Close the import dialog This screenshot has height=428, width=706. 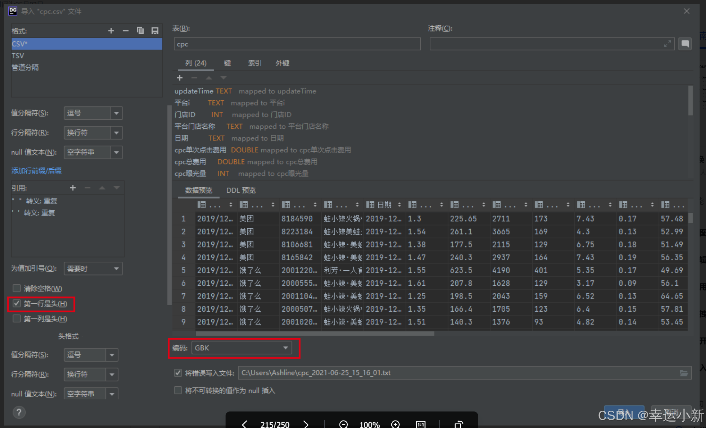coord(686,11)
